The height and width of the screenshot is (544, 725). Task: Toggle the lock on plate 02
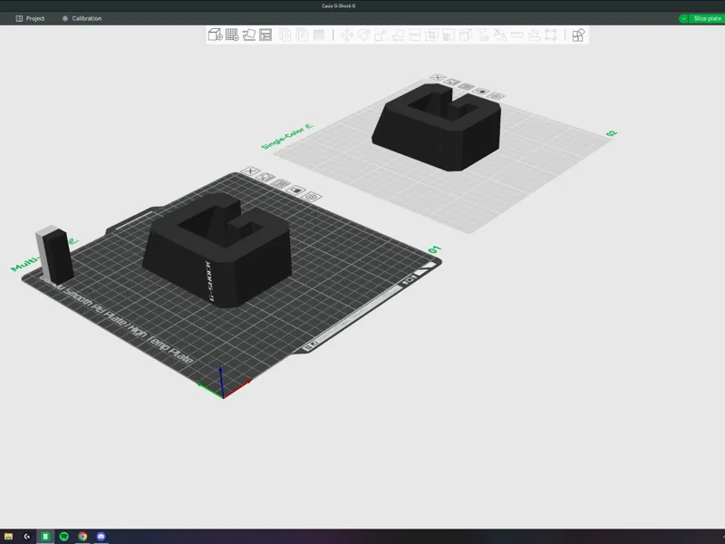tap(481, 92)
